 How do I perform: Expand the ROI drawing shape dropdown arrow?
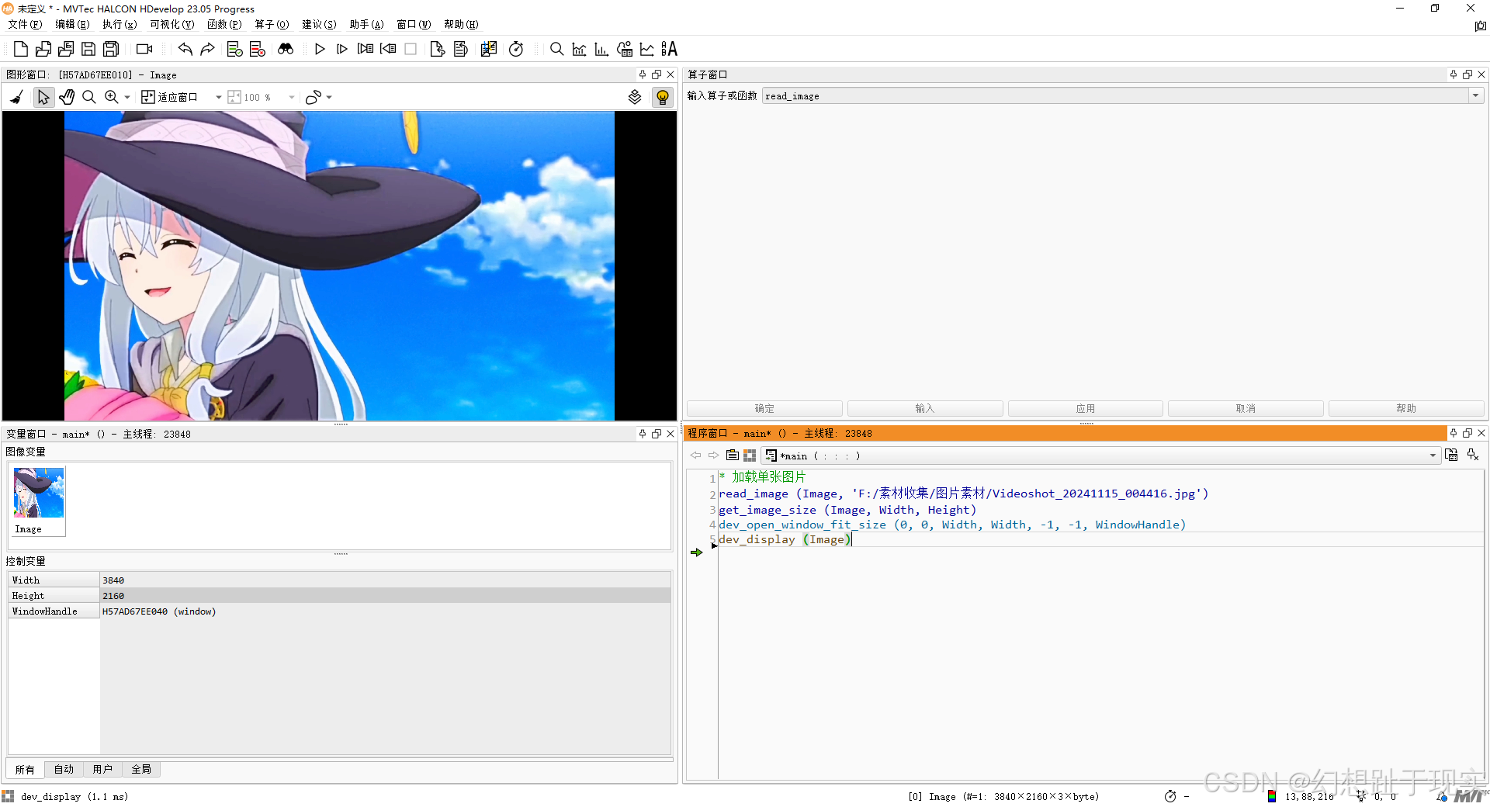click(x=329, y=98)
